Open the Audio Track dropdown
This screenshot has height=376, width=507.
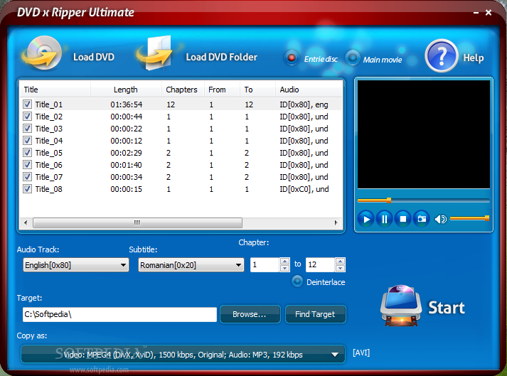click(x=76, y=265)
